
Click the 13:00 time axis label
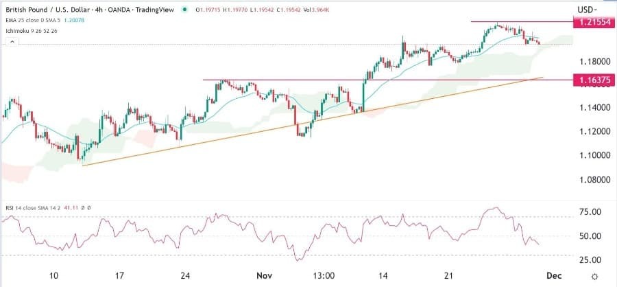click(x=323, y=275)
